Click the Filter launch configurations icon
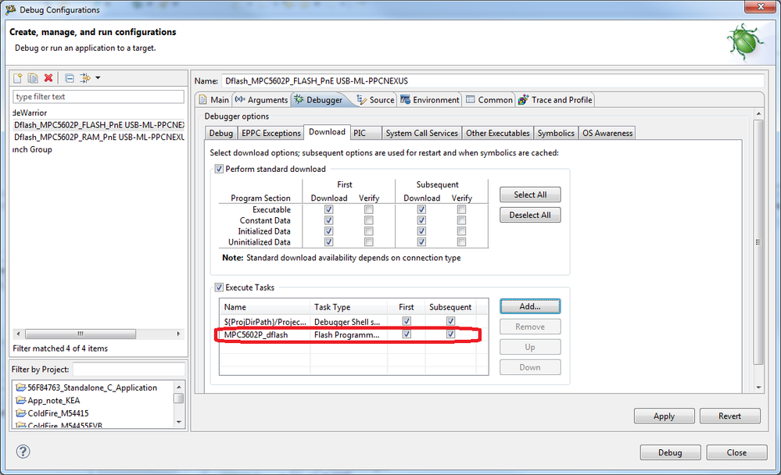Screen dimensions: 781x475 (86, 77)
